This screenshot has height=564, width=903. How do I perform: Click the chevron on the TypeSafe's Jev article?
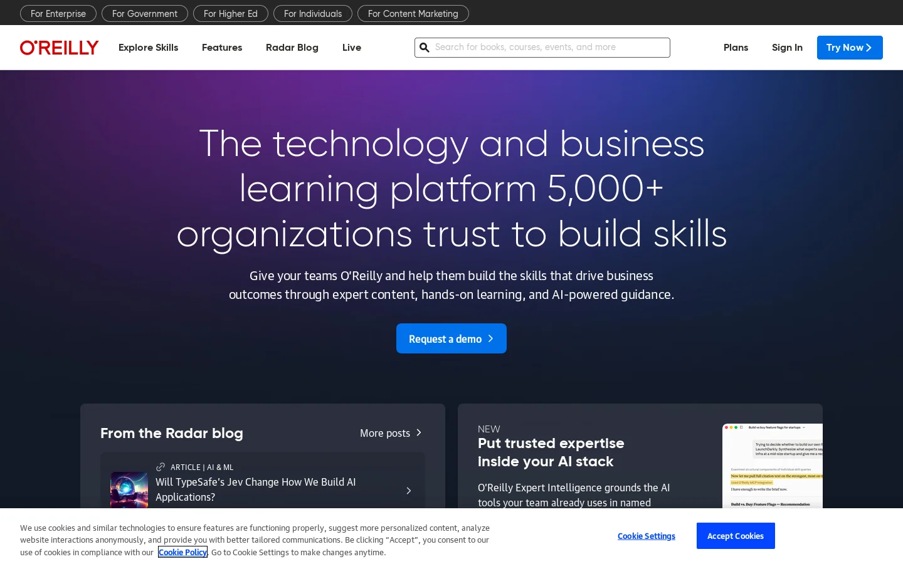pos(409,491)
